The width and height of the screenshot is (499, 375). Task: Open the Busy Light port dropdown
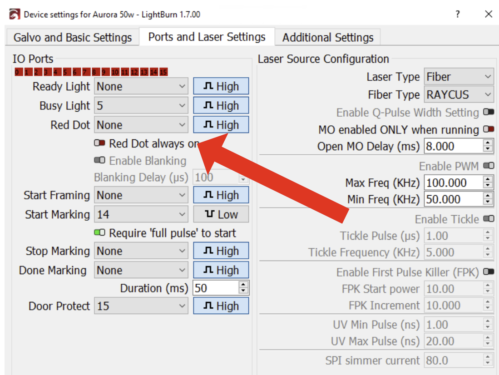coord(141,105)
